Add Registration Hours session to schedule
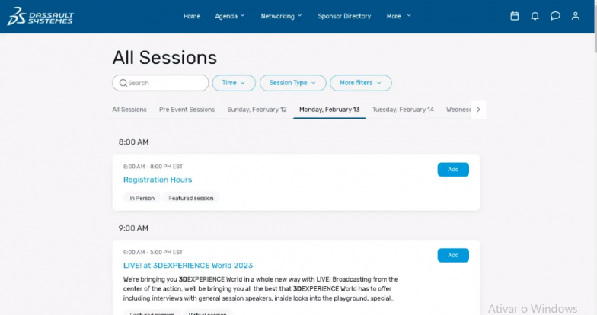This screenshot has height=315, width=597. (x=453, y=170)
